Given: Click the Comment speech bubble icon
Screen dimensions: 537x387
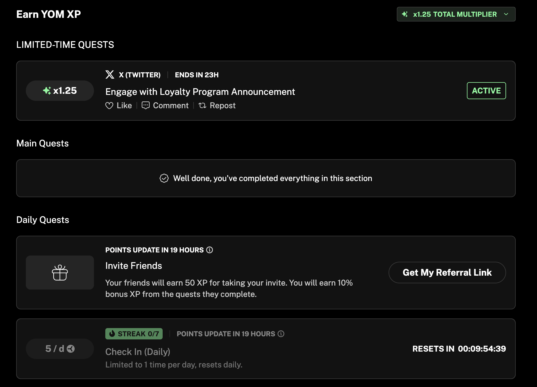Looking at the screenshot, I should click(x=146, y=105).
